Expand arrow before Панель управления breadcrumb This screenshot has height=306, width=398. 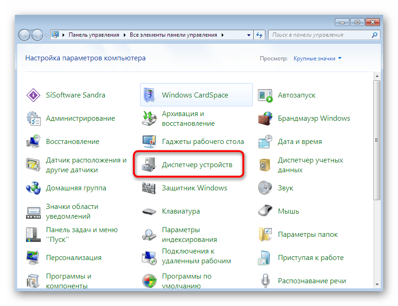coord(64,35)
